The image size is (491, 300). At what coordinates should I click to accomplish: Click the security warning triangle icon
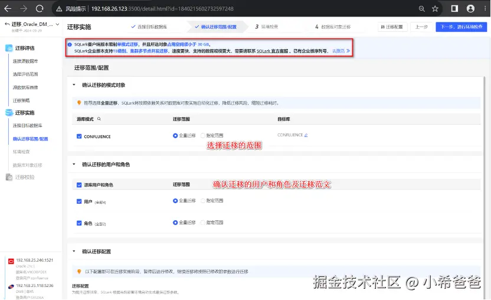[x=59, y=9]
